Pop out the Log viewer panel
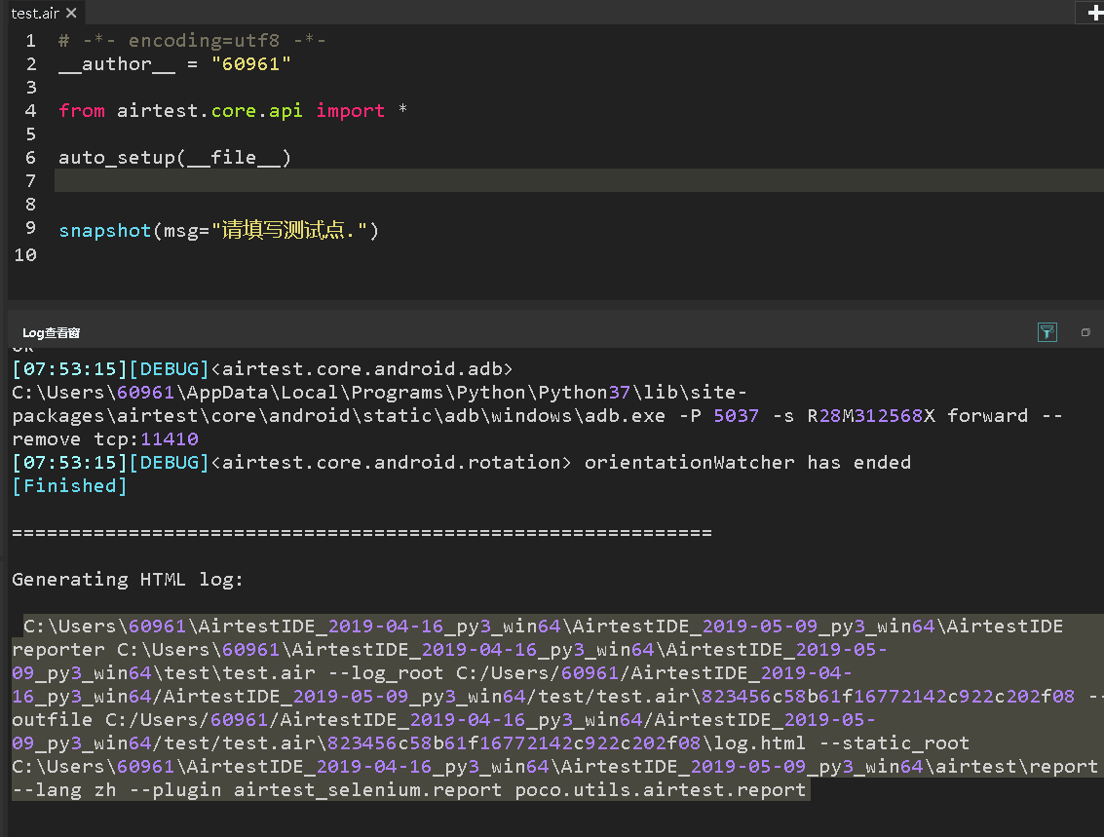This screenshot has width=1104, height=837. (1085, 332)
